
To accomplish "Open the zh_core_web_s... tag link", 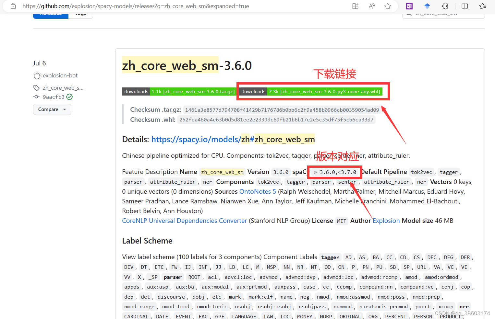I will click(x=63, y=88).
